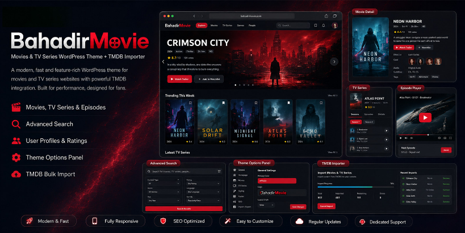Click Save Changes in Theme Options

tap(298, 207)
